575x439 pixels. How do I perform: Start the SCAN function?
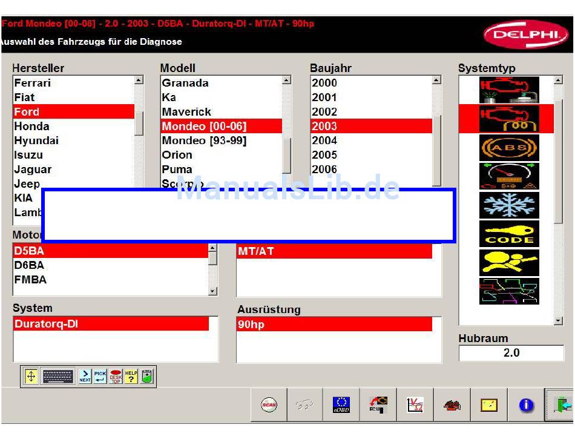(x=269, y=405)
